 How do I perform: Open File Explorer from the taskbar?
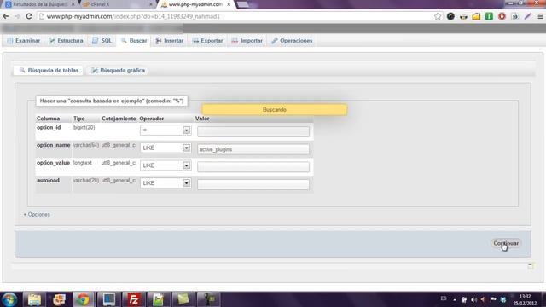point(34,299)
